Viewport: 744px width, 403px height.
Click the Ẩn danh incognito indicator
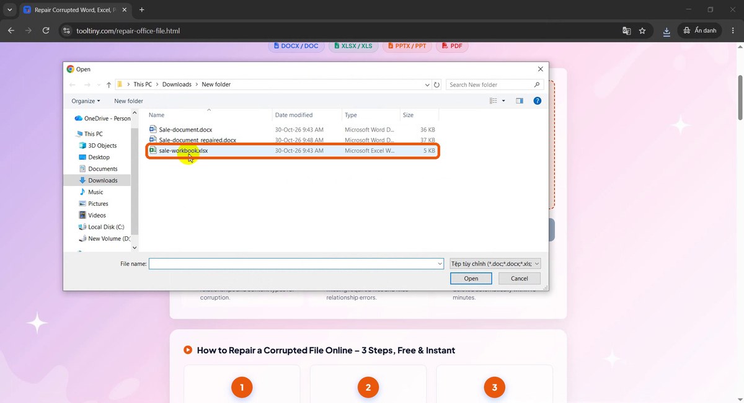click(700, 30)
